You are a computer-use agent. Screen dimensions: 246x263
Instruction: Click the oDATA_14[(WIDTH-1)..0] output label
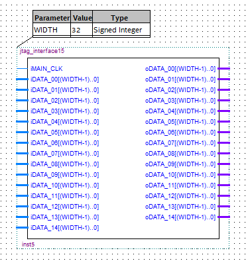(180, 217)
